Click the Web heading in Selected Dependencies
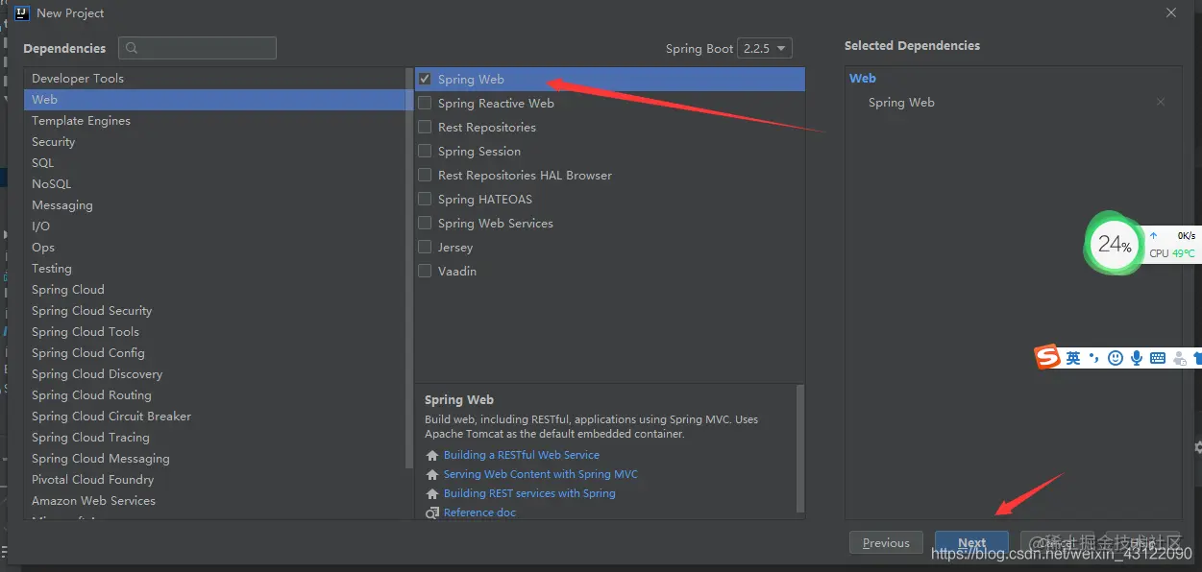 point(863,79)
